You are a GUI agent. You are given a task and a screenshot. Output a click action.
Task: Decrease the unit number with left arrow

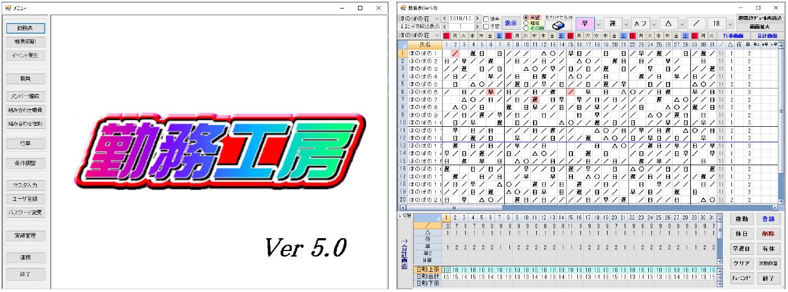click(x=444, y=26)
